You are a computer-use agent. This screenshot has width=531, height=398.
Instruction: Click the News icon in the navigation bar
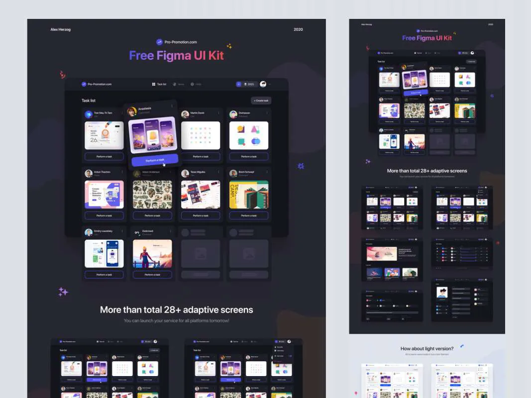[175, 84]
